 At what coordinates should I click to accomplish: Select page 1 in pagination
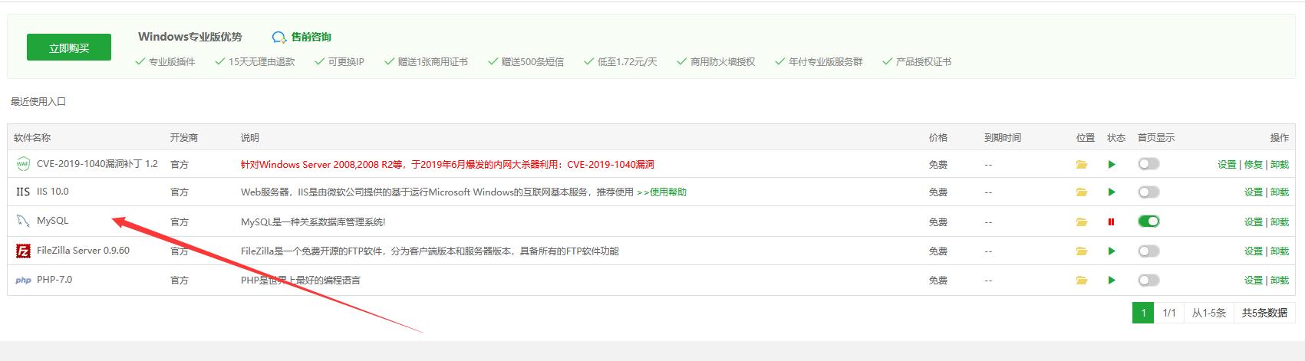pos(1143,313)
